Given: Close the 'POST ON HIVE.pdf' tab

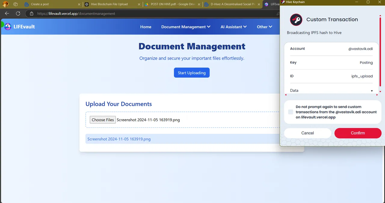Looking at the screenshot, I should [199, 4].
